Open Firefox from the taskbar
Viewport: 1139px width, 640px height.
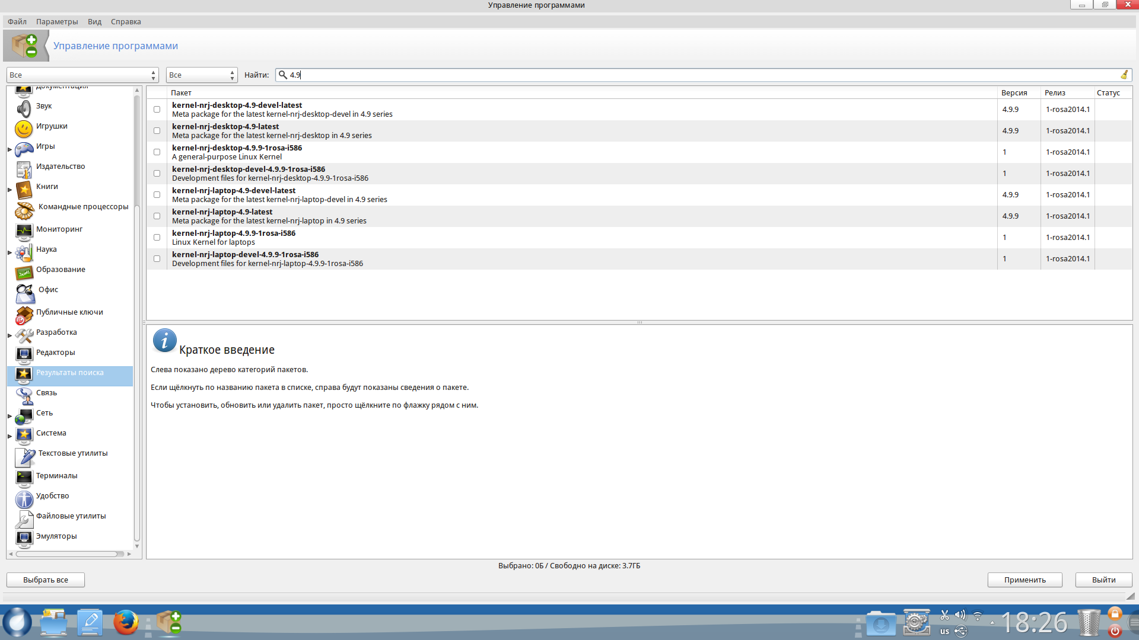126,623
